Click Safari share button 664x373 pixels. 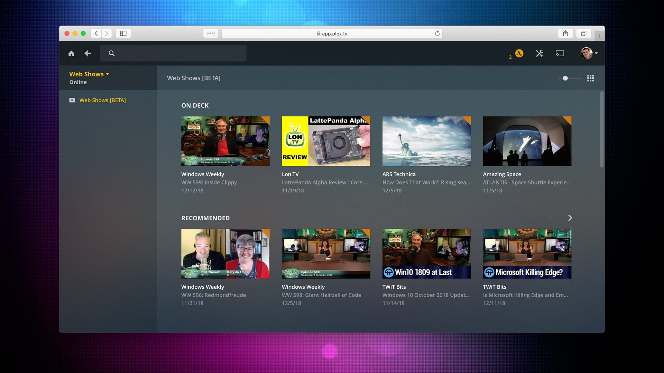[x=565, y=33]
